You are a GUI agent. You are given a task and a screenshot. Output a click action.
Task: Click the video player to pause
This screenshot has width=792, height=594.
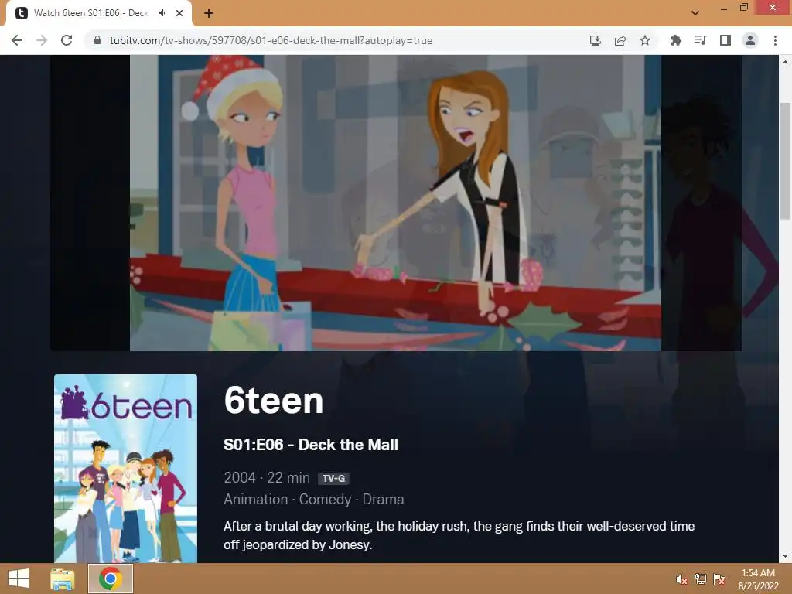(x=395, y=203)
